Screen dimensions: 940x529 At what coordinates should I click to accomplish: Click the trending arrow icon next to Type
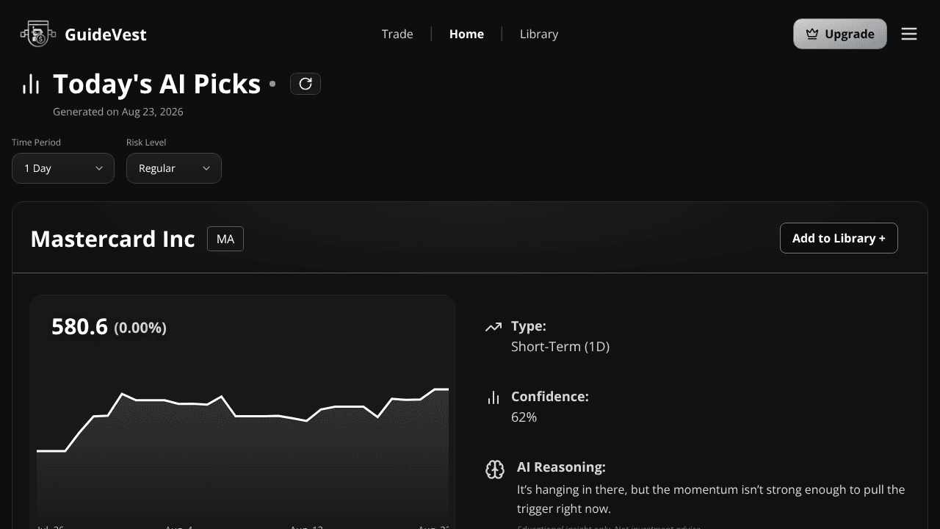(x=493, y=327)
